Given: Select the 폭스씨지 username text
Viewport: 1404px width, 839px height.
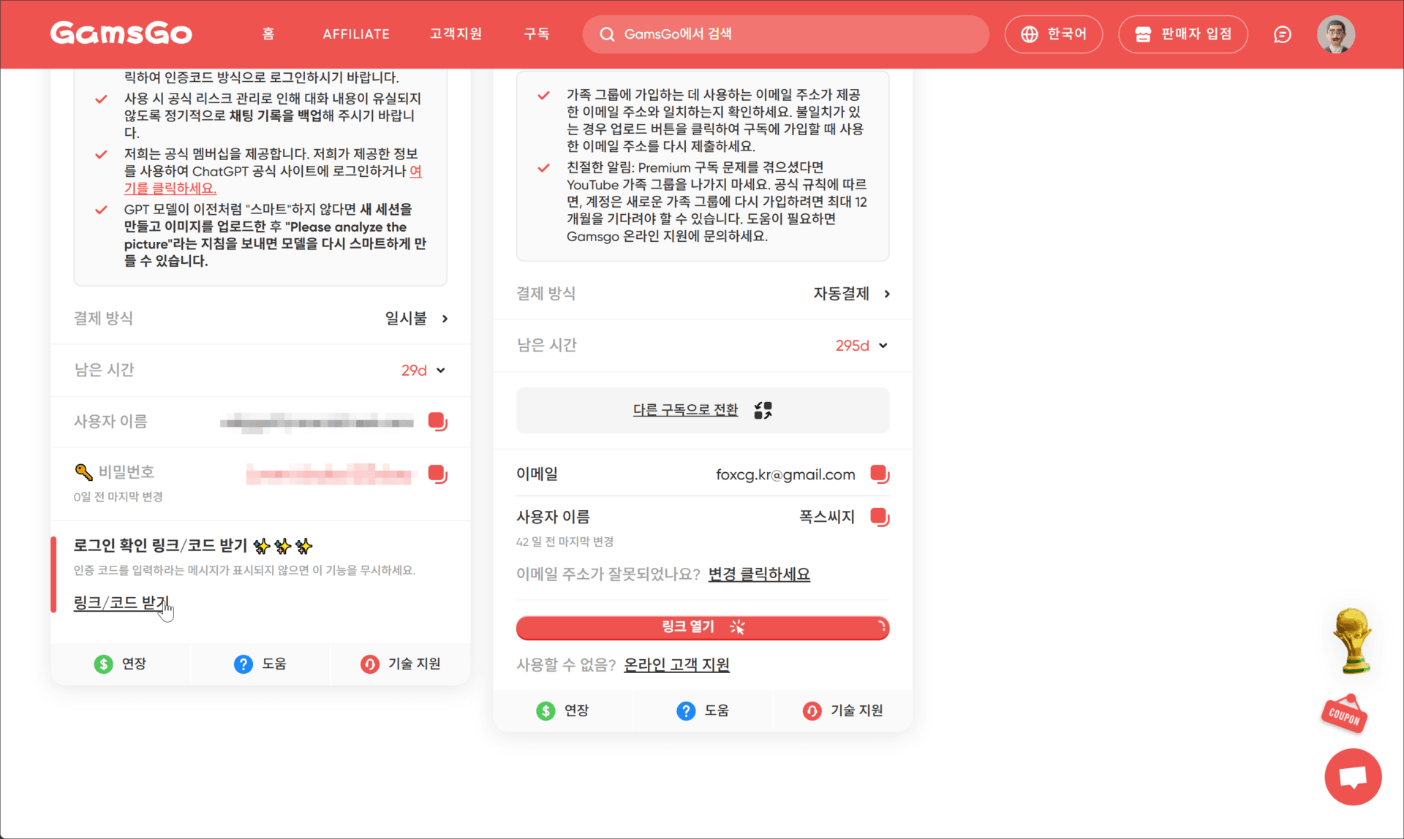Looking at the screenshot, I should 827,517.
